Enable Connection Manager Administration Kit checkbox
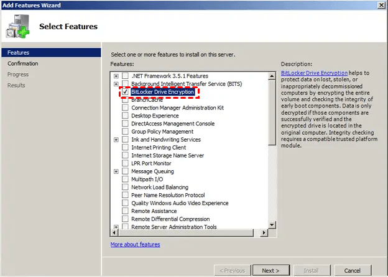The width and height of the screenshot is (388, 277). coord(125,107)
